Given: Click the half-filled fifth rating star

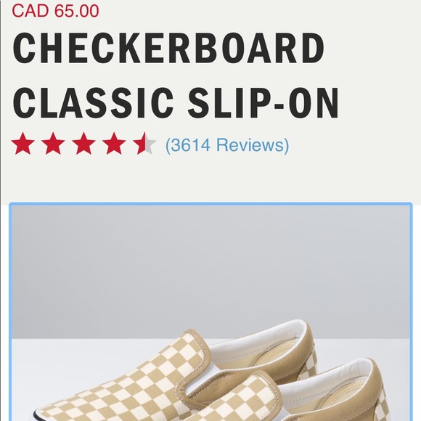Looking at the screenshot, I should (144, 144).
